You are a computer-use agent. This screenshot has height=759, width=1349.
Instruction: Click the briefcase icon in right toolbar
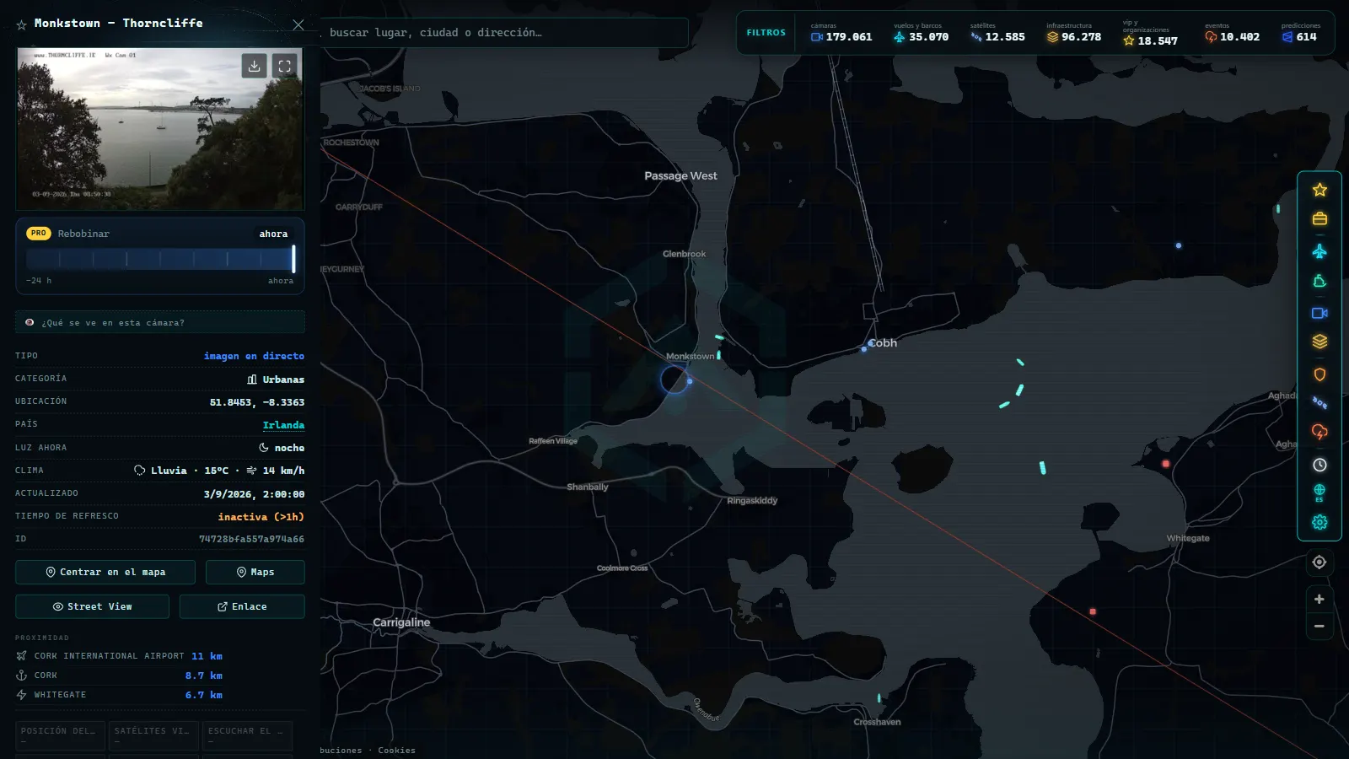1319,219
